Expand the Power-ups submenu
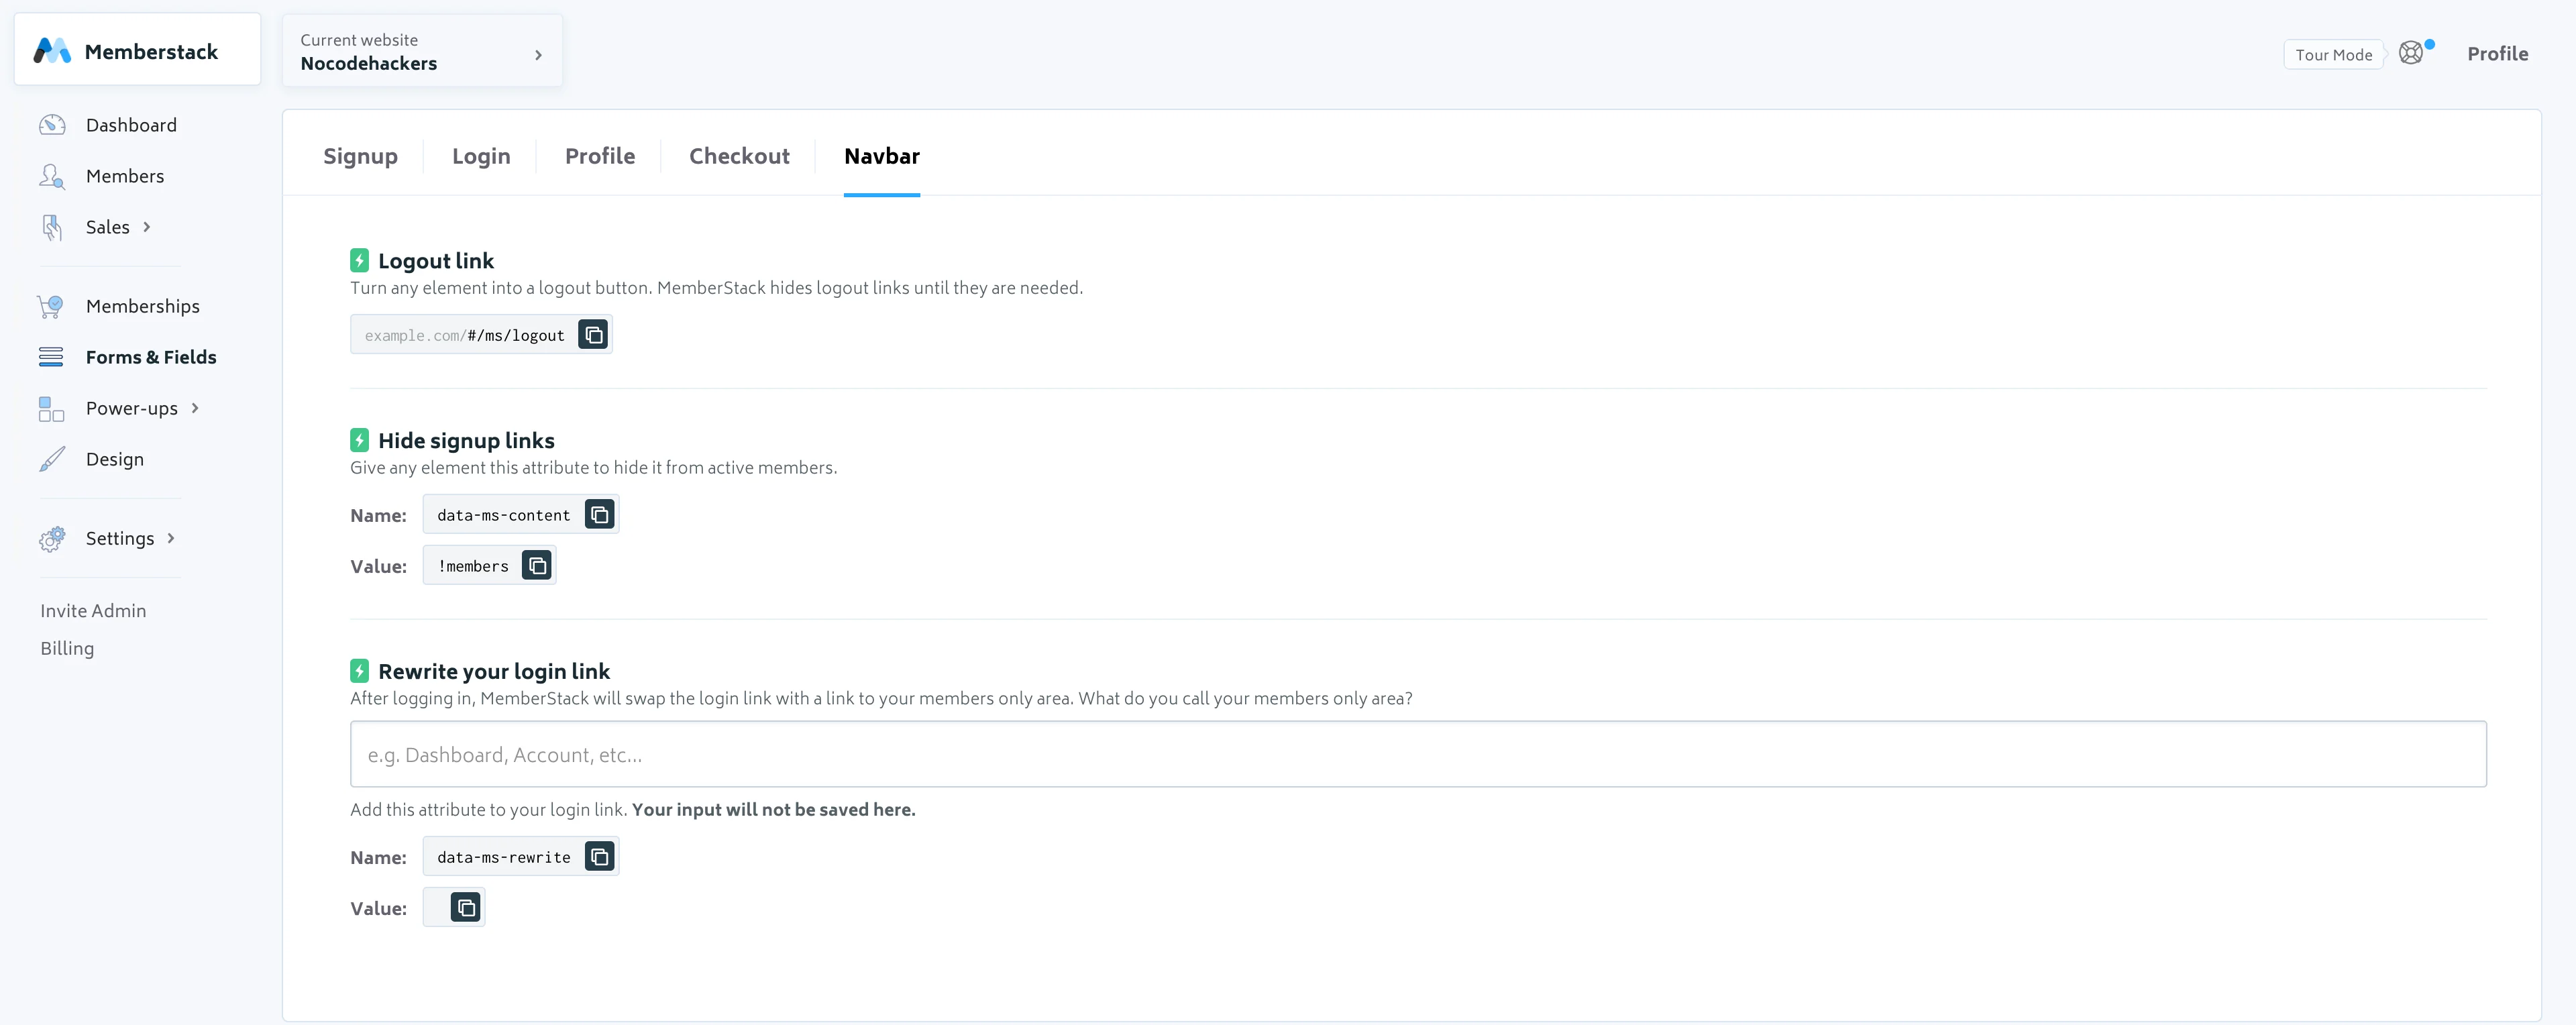 click(x=132, y=408)
